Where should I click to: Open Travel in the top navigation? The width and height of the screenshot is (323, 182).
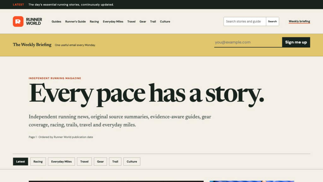tap(131, 21)
